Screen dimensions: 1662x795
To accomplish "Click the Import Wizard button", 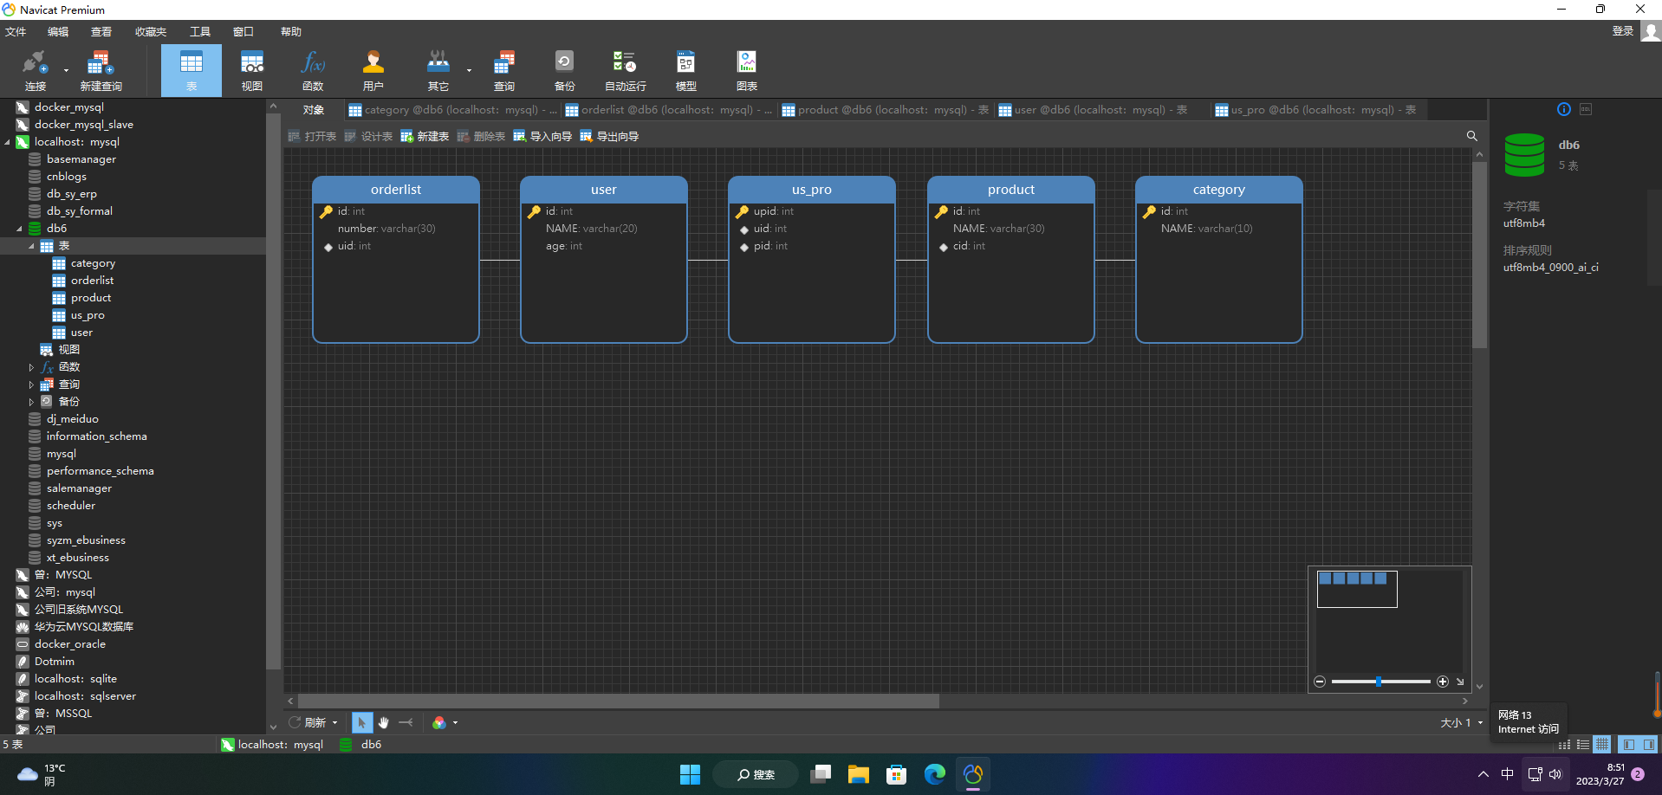I will (x=542, y=136).
